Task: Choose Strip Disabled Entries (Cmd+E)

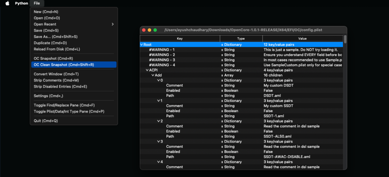Action: pos(74,86)
